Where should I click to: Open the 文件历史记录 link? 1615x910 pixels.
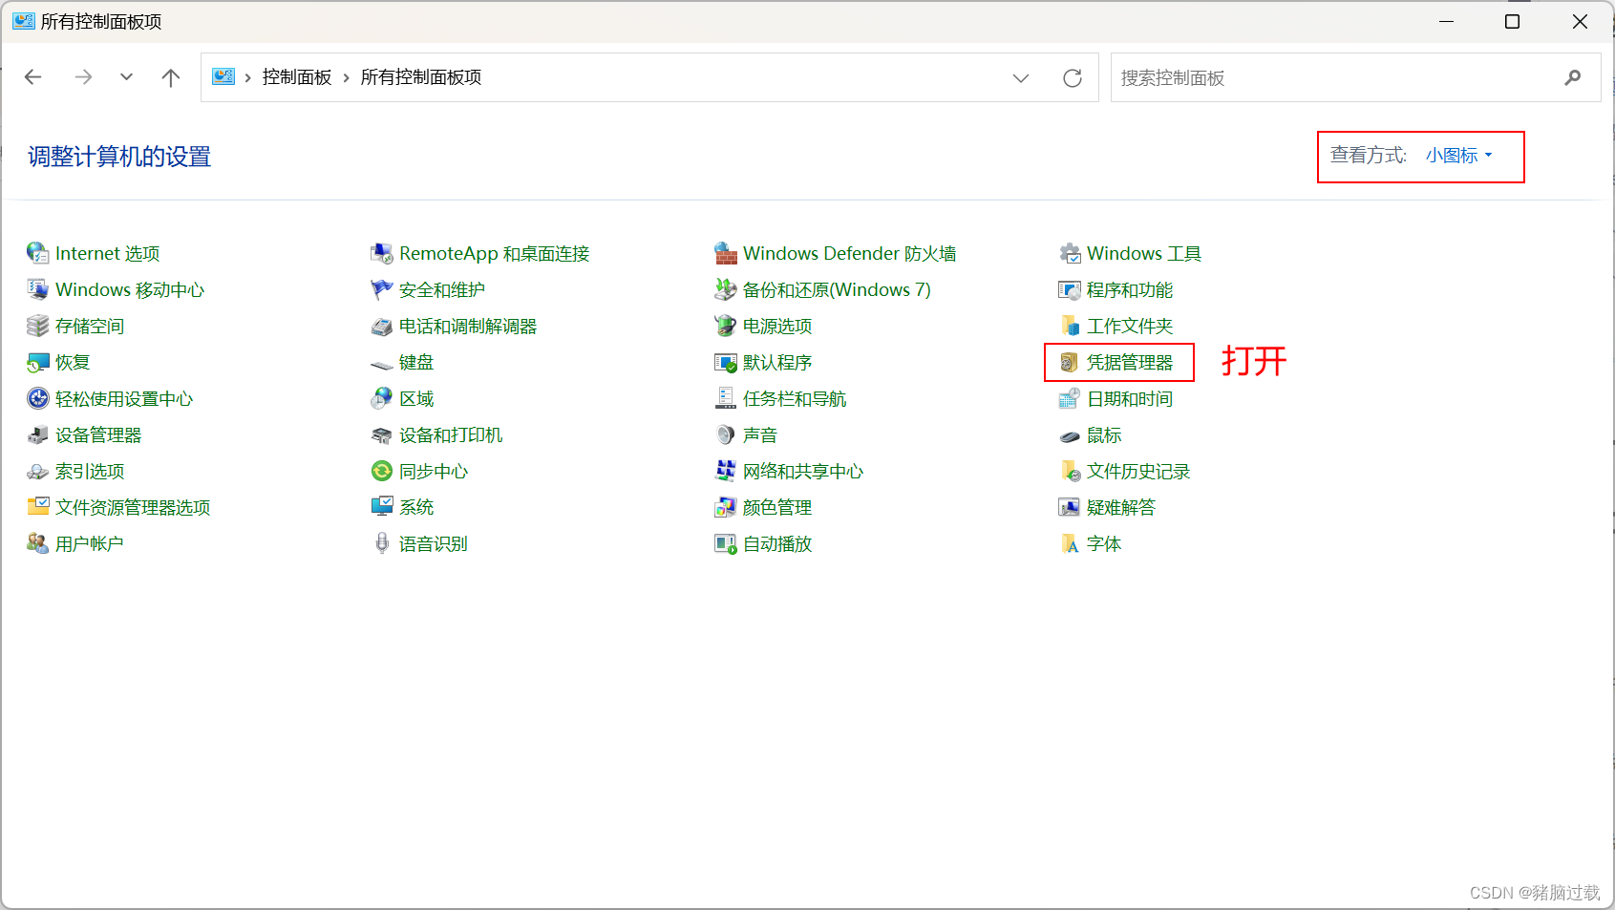(x=1138, y=471)
